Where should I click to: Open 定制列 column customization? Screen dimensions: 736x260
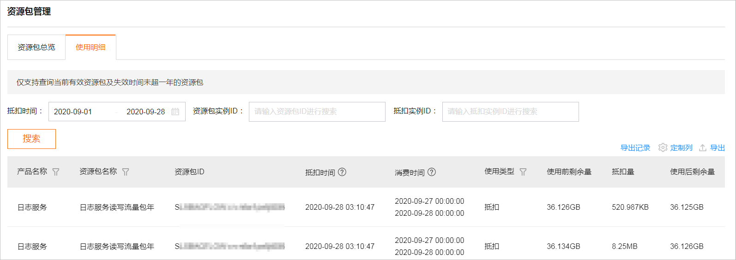(682, 148)
